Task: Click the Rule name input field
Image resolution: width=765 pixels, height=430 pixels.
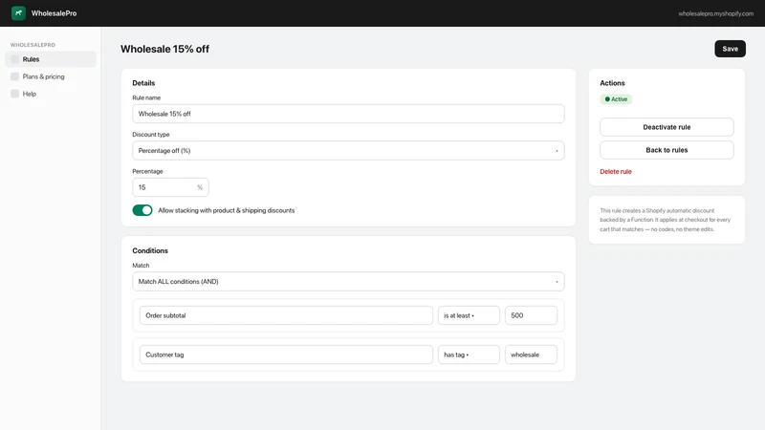Action: coord(348,114)
